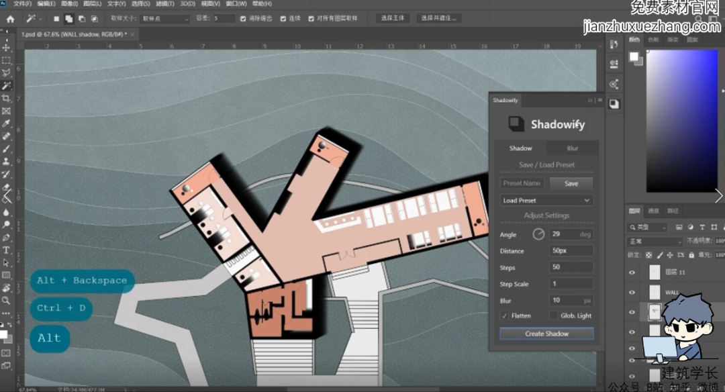725x392 pixels.
Task: Click the Create Shadow button
Action: pyautogui.click(x=546, y=334)
